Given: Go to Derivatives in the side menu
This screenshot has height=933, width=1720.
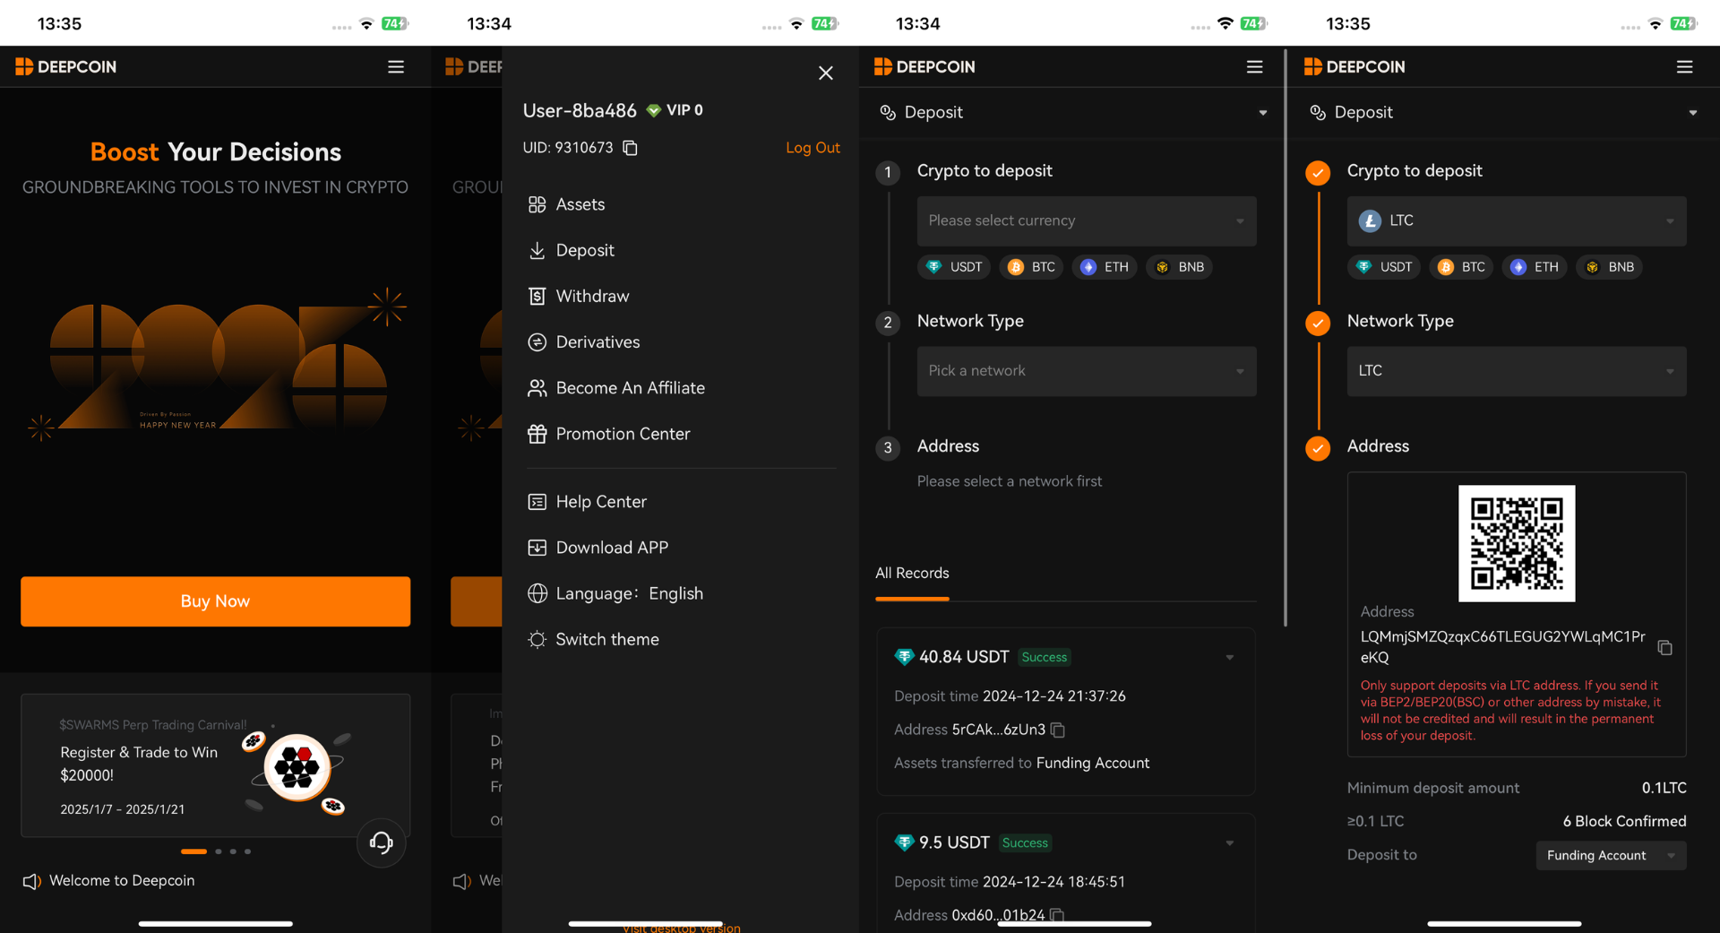Looking at the screenshot, I should [x=584, y=342].
